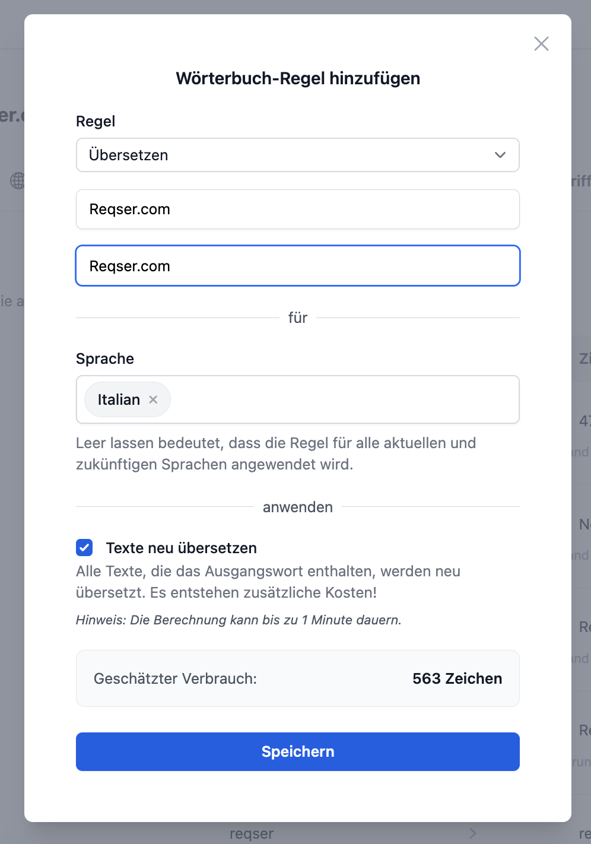
Task: Click the dialog title Wörterbuch-Regel hinzufügen
Action: pos(297,78)
